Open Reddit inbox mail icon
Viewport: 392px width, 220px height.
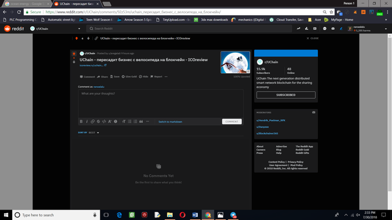point(333,29)
